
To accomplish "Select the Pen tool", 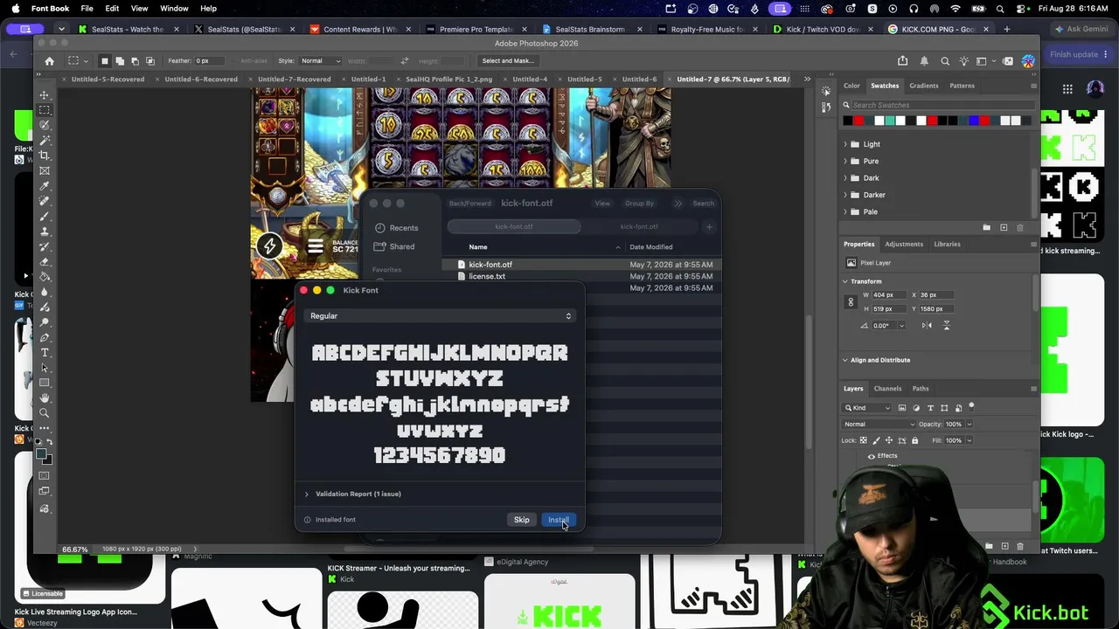I will tap(45, 337).
